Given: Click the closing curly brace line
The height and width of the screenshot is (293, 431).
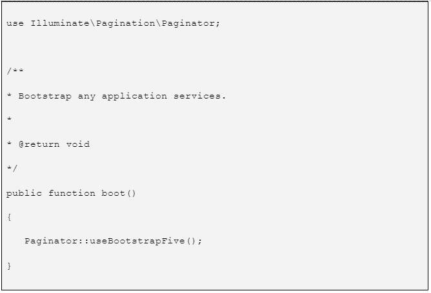Looking at the screenshot, I should [x=9, y=265].
